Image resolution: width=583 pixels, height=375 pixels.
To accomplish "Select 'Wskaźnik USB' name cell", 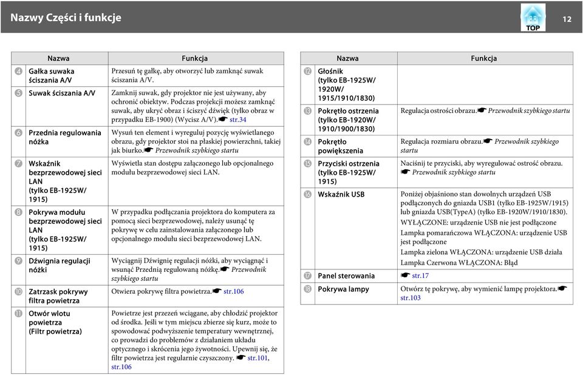I will click(x=356, y=229).
